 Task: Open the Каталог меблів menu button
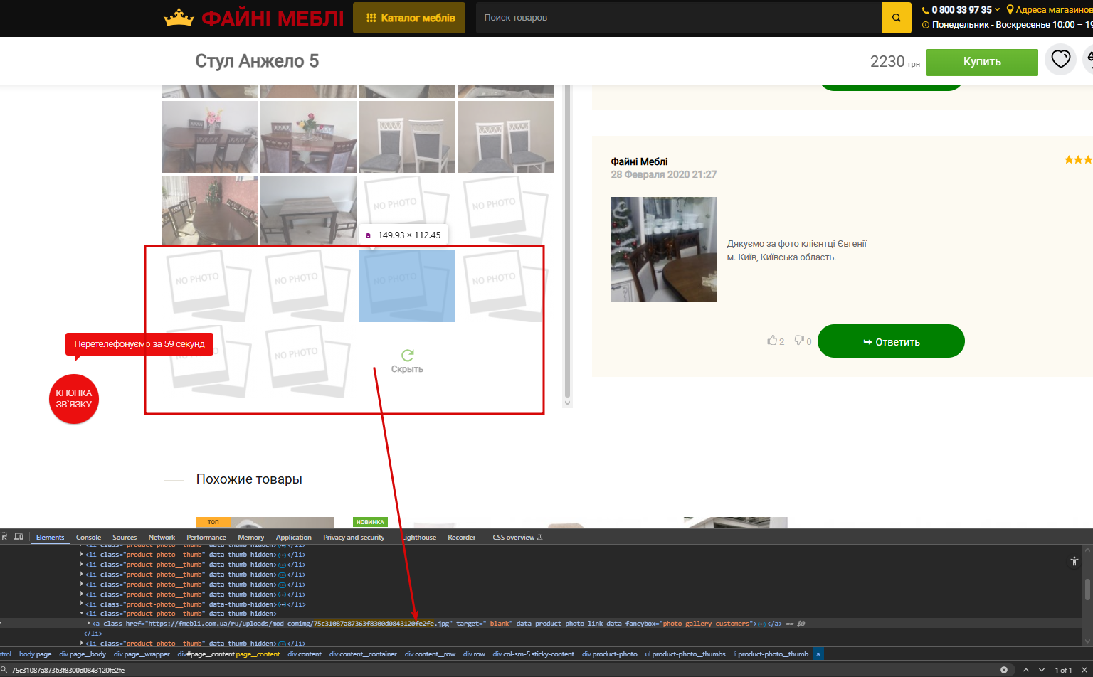(409, 18)
